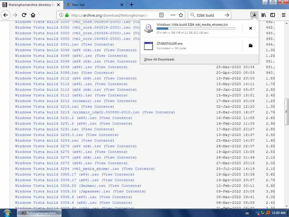The image size is (289, 217).
Task: Open a new tab with plus
Action: point(132,5)
